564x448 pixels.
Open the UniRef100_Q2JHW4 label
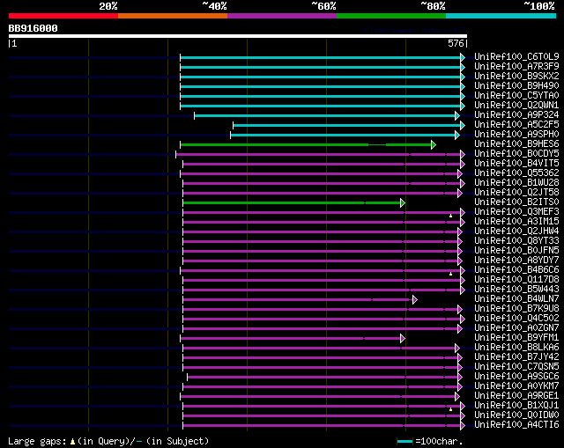click(516, 231)
